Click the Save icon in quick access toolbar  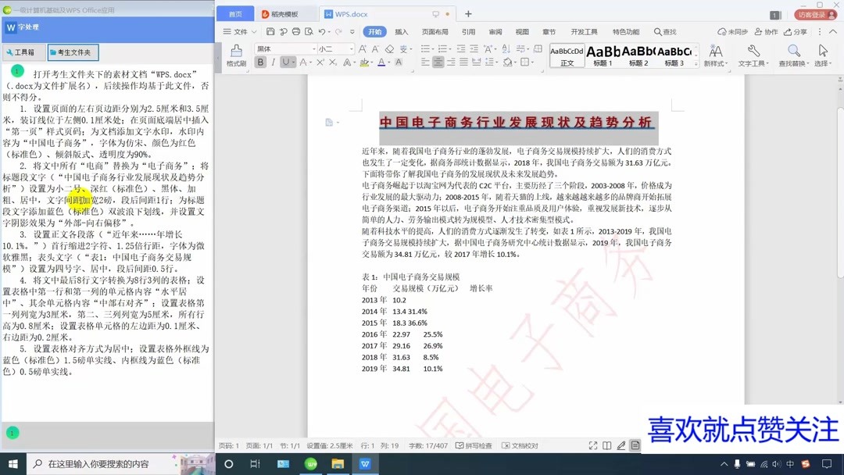pyautogui.click(x=270, y=33)
